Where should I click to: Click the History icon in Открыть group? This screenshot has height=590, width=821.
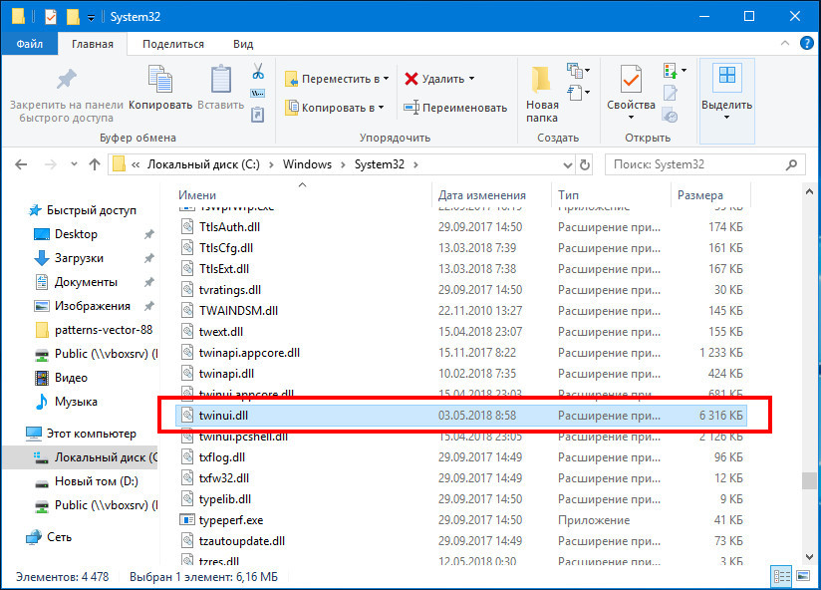point(671,115)
